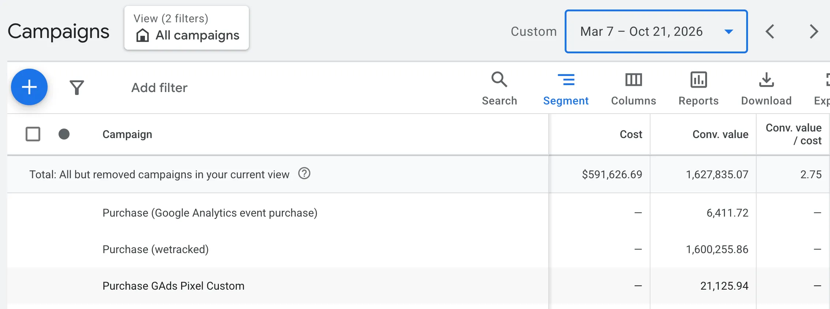The image size is (830, 309).
Task: Go to previous date range
Action: [x=770, y=31]
